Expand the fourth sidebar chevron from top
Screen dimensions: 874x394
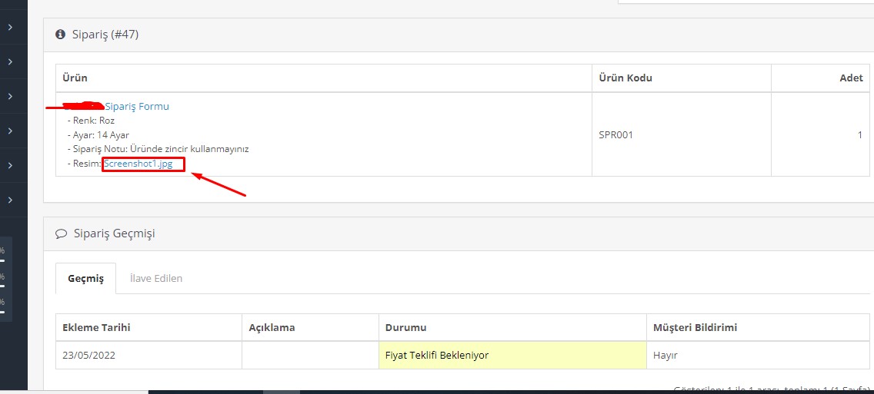coord(10,131)
